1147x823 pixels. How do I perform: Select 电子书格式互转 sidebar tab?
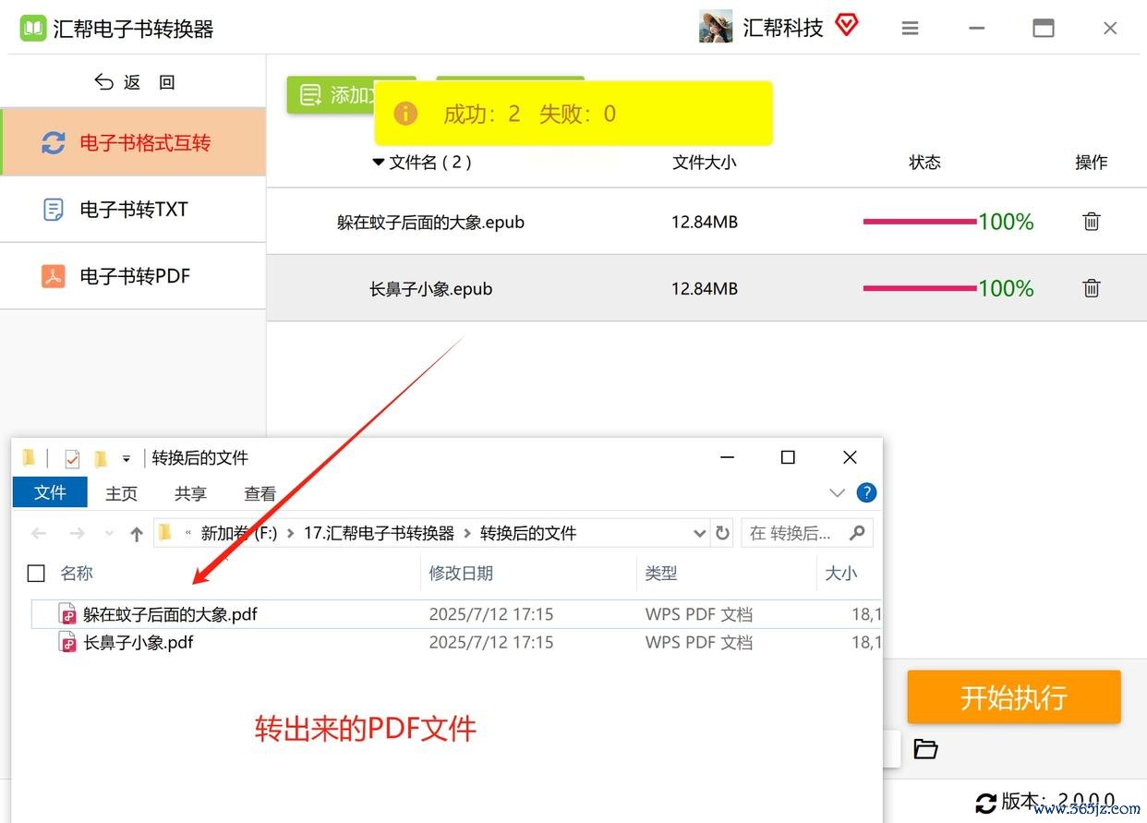(x=134, y=142)
